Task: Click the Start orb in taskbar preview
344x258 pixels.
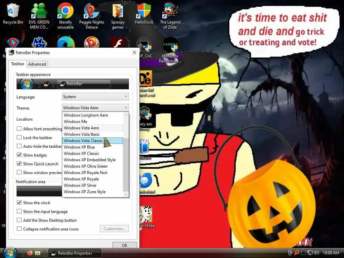Action: [x=27, y=84]
